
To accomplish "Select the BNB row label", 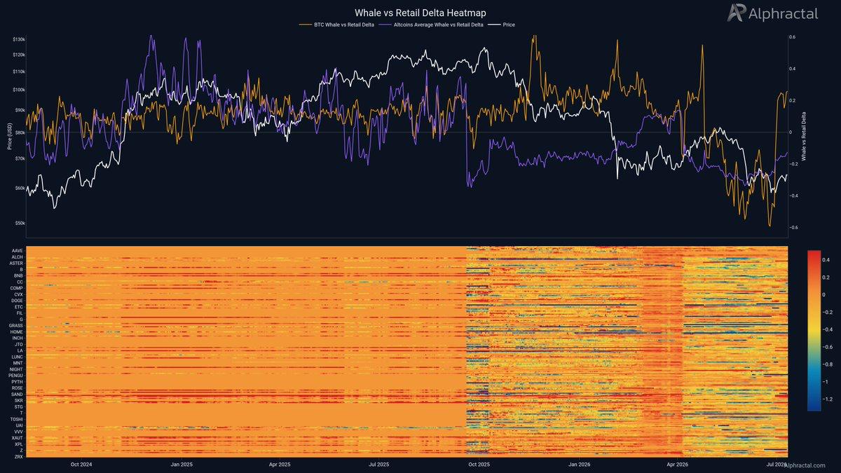I will click(18, 275).
